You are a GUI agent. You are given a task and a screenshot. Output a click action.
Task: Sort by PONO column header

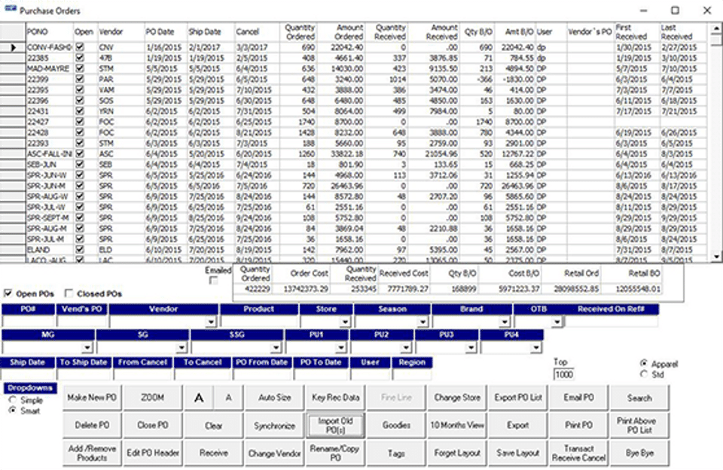click(x=50, y=32)
